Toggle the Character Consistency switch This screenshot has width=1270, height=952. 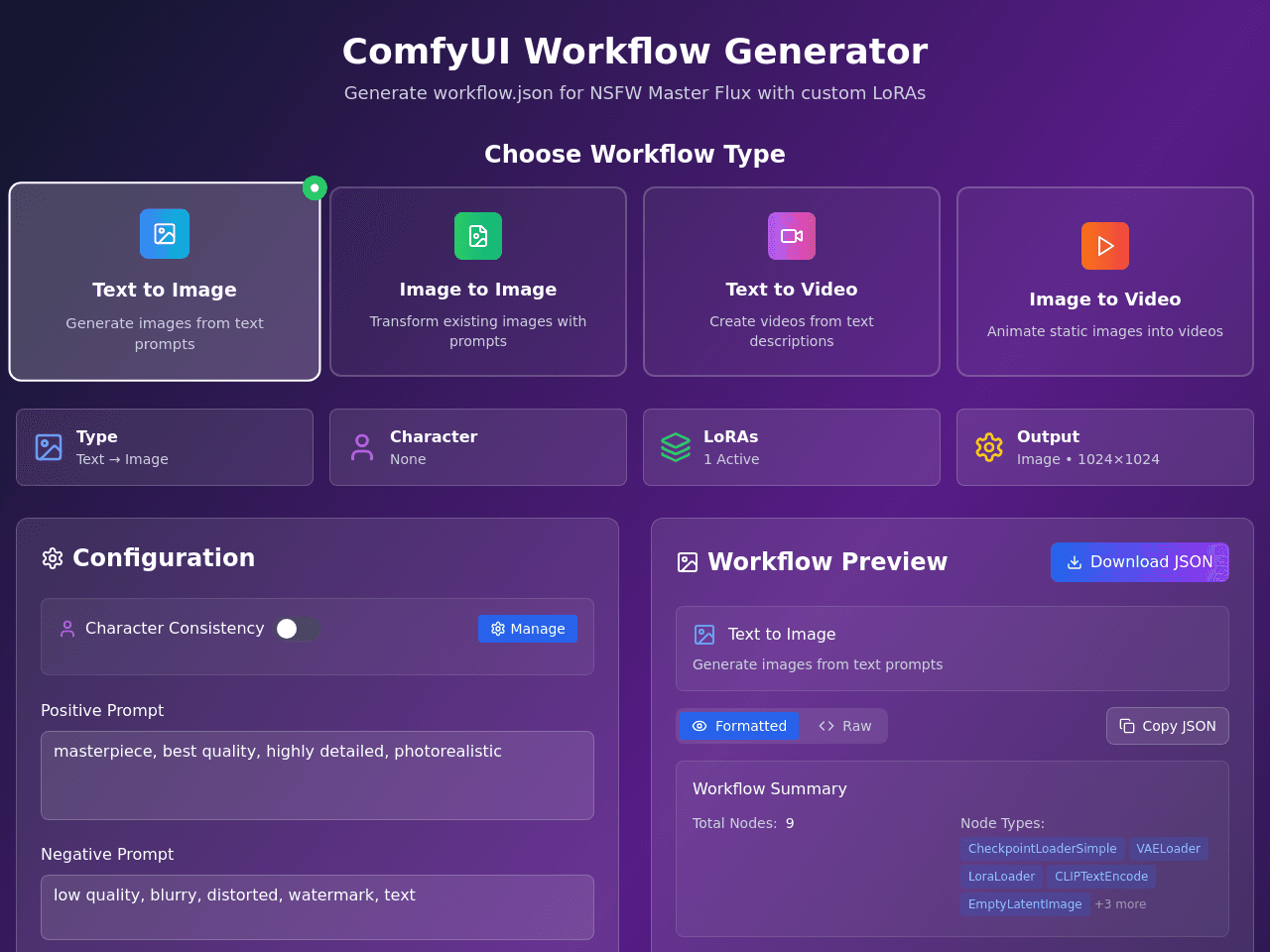pyautogui.click(x=298, y=629)
